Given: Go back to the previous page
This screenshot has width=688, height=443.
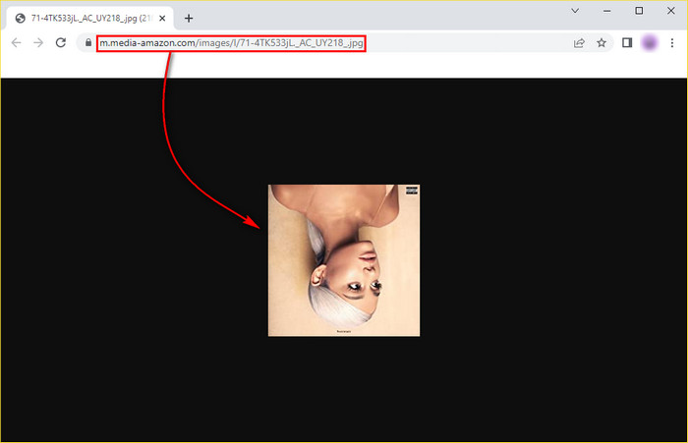Looking at the screenshot, I should point(17,42).
